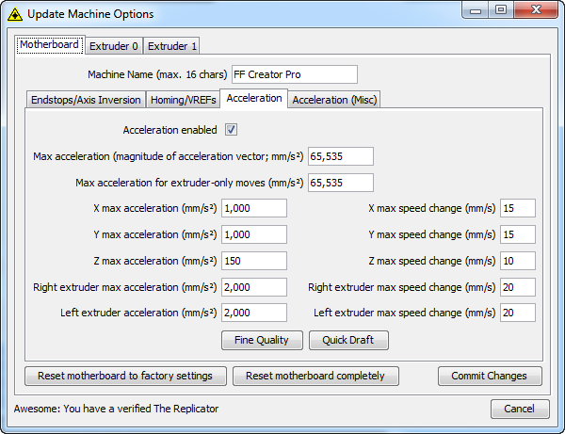
Task: Toggle the Acceleration enabled checkbox
Action: click(x=231, y=130)
